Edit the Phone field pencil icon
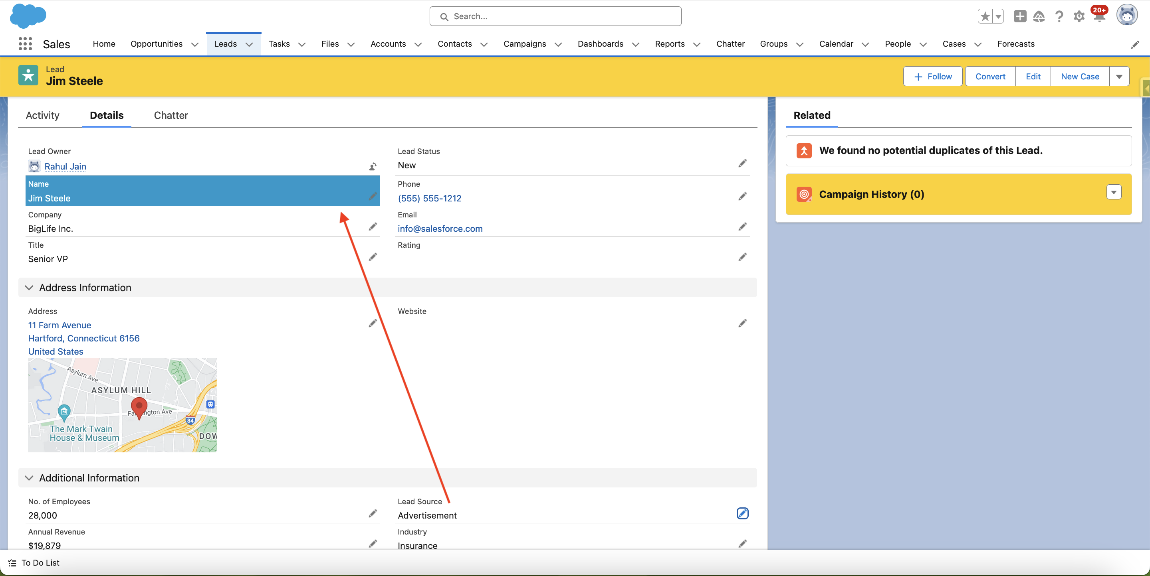Viewport: 1150px width, 576px height. click(742, 196)
